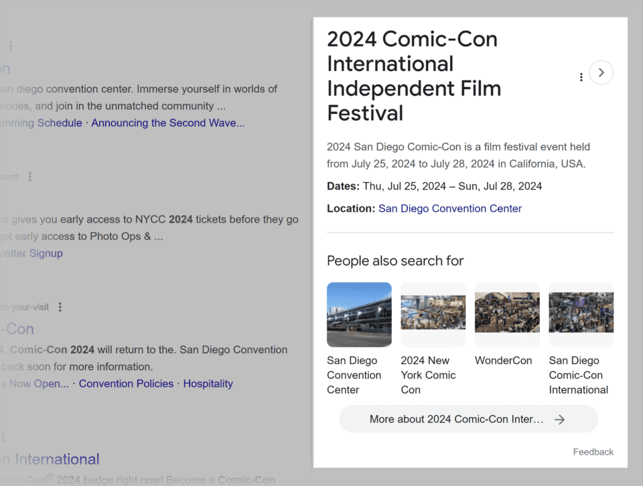Select the 2024 New York Comic Con thumbnail
This screenshot has width=643, height=486.
pos(433,314)
